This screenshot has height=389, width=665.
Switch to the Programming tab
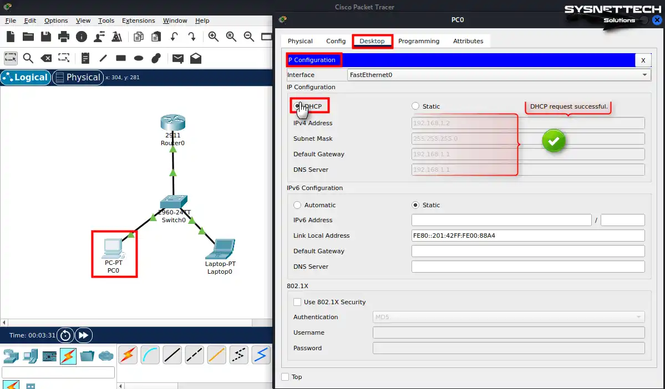(419, 41)
